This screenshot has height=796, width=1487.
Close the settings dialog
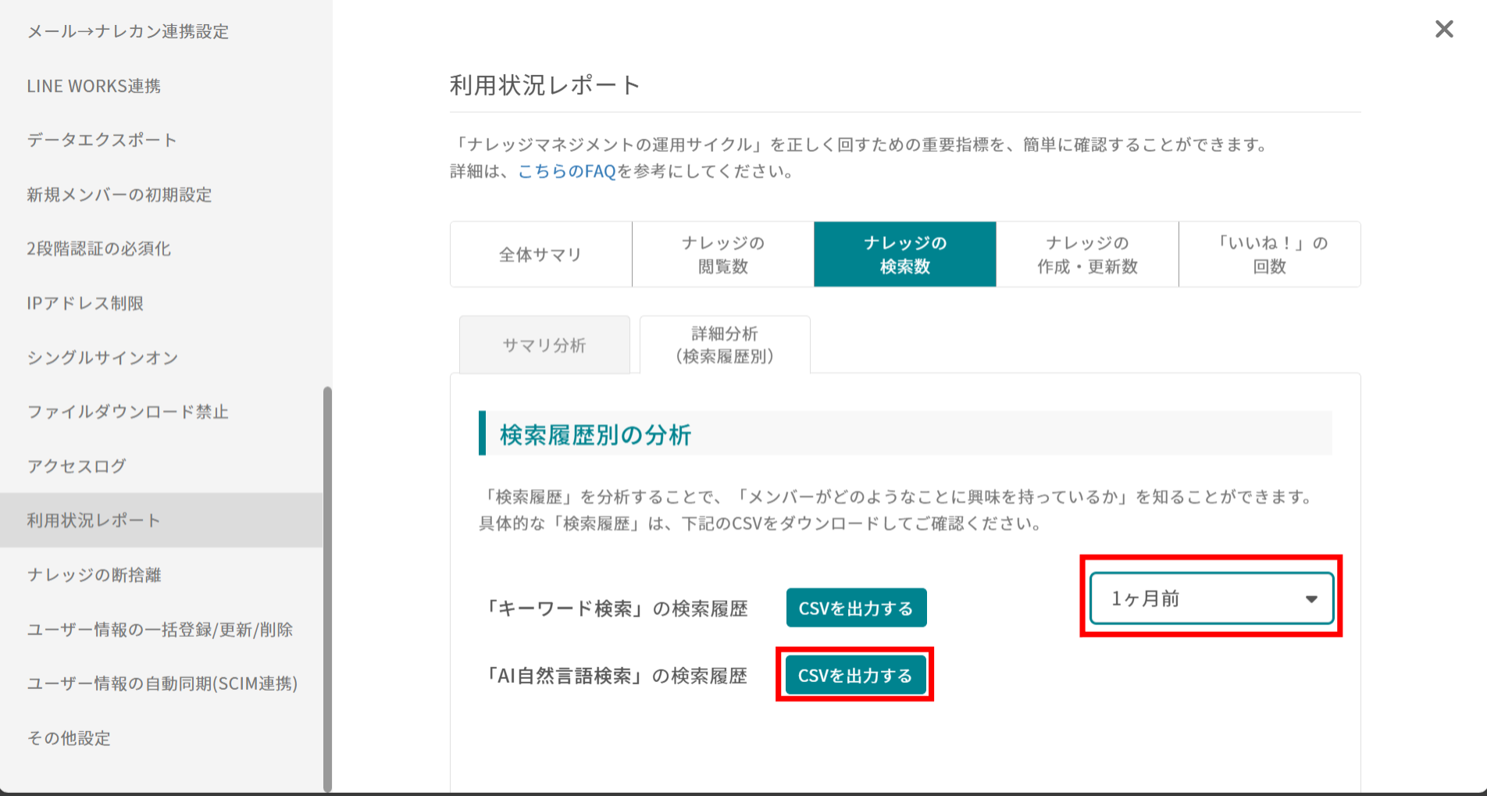click(1444, 29)
